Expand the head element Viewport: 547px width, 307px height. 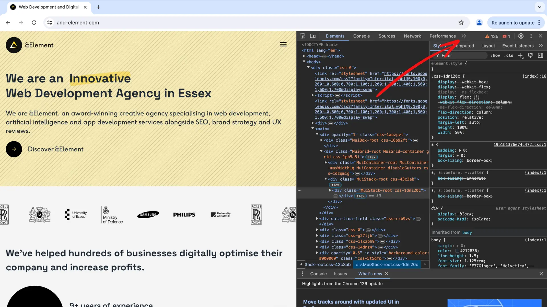tap(304, 56)
